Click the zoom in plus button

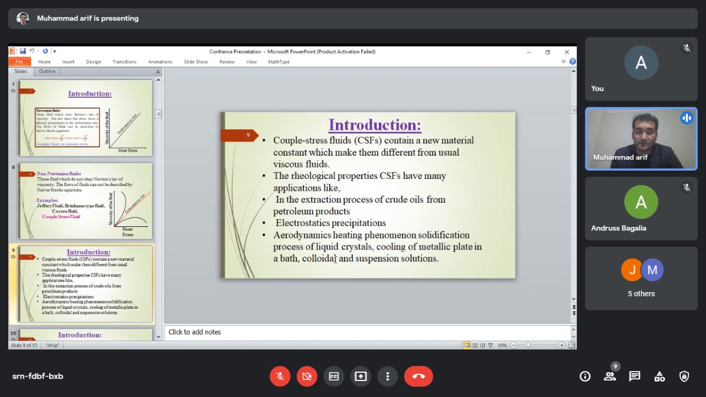[562, 345]
